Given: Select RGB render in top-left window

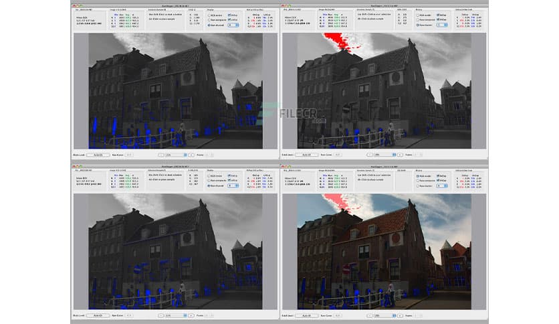Looking at the screenshot, I should click(208, 14).
